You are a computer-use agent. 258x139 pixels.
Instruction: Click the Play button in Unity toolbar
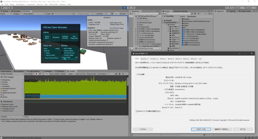[x=125, y=8]
